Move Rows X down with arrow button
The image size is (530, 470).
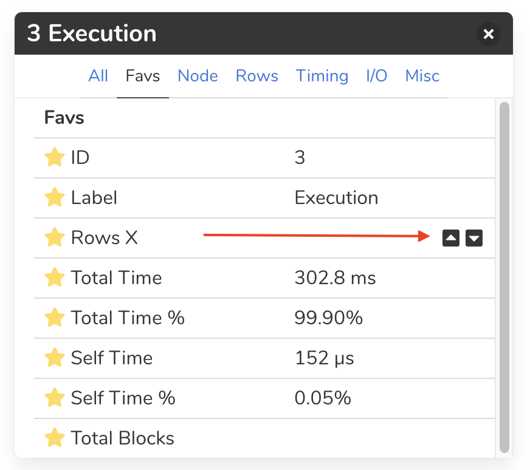[474, 238]
